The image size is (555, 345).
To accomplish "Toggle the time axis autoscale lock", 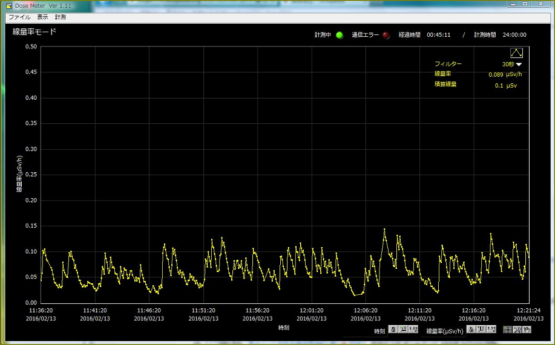I will coord(393,329).
